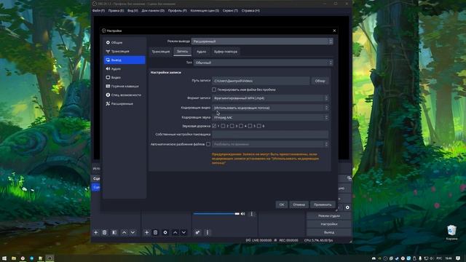Open the Кодировщик звука dropdown
Image resolution: width=466 pixels, height=262 pixels.
click(x=270, y=118)
